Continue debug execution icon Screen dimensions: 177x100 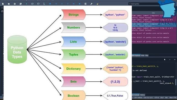tap(74, 4)
